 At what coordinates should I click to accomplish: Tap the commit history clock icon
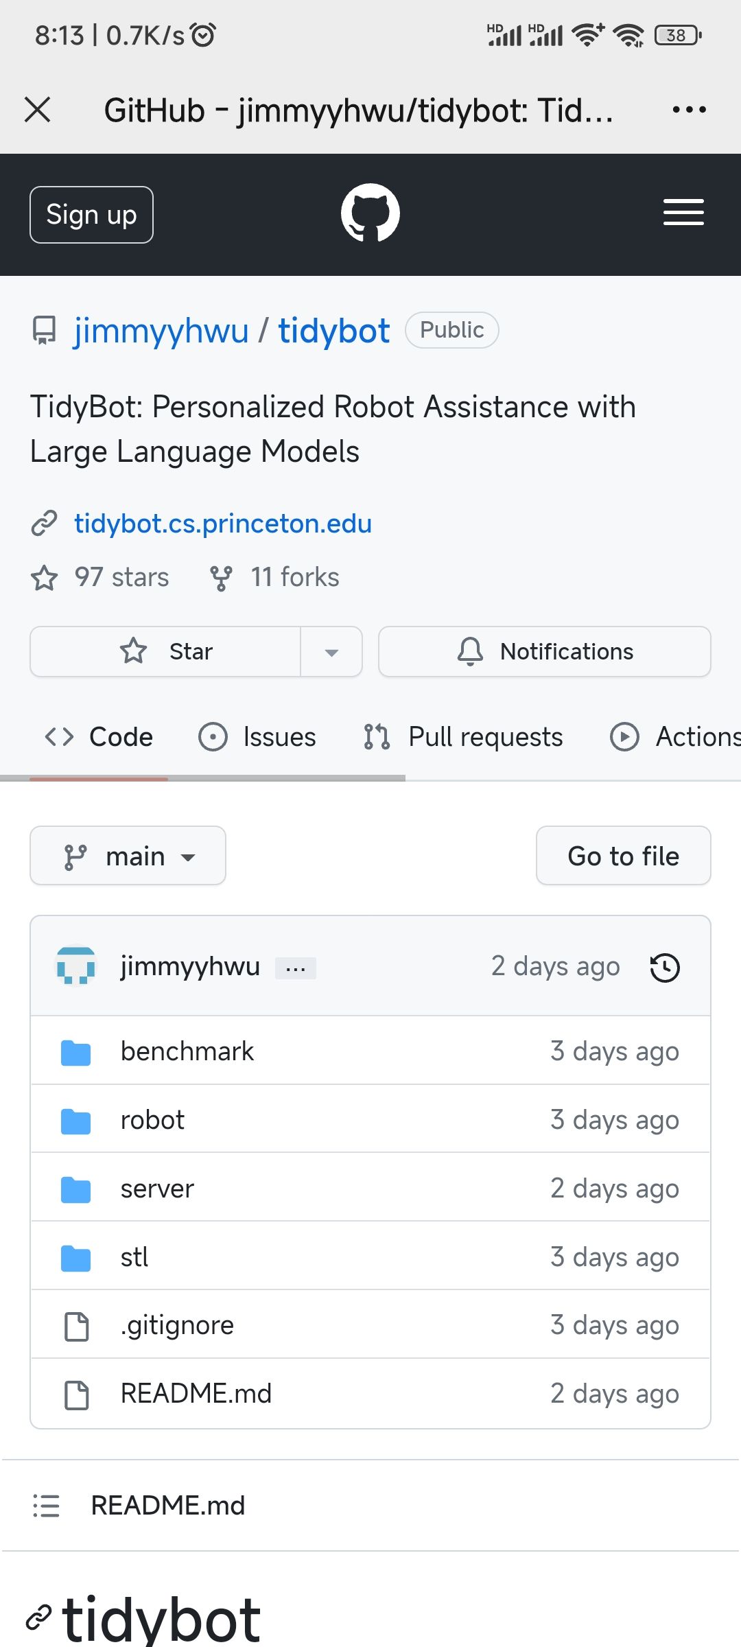664,968
